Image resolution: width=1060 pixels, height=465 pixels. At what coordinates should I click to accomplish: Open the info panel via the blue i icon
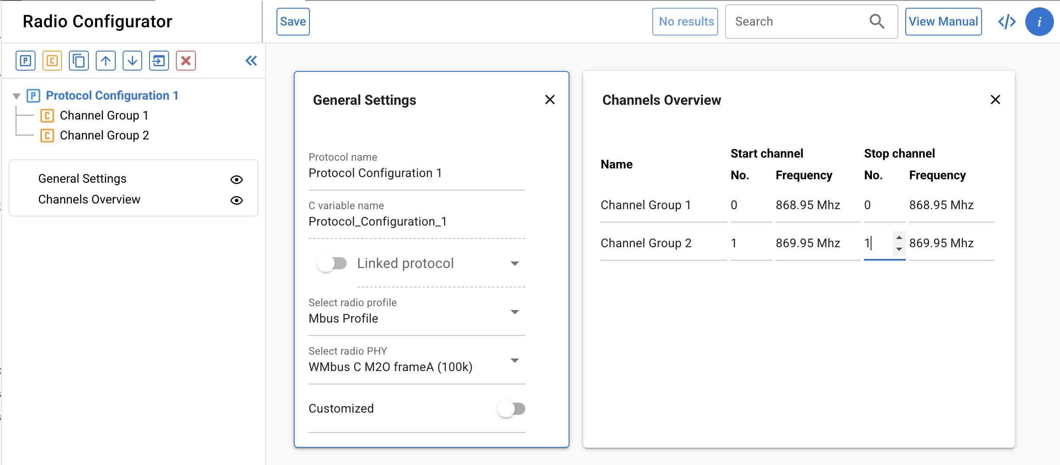[x=1039, y=22]
